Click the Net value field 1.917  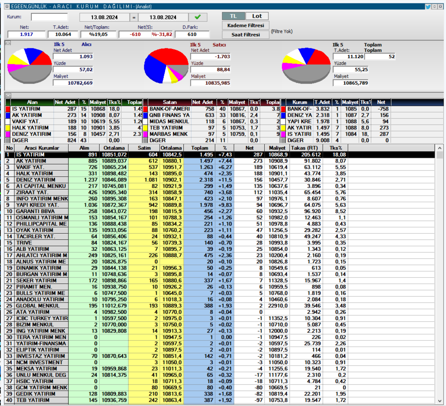coord(27,34)
